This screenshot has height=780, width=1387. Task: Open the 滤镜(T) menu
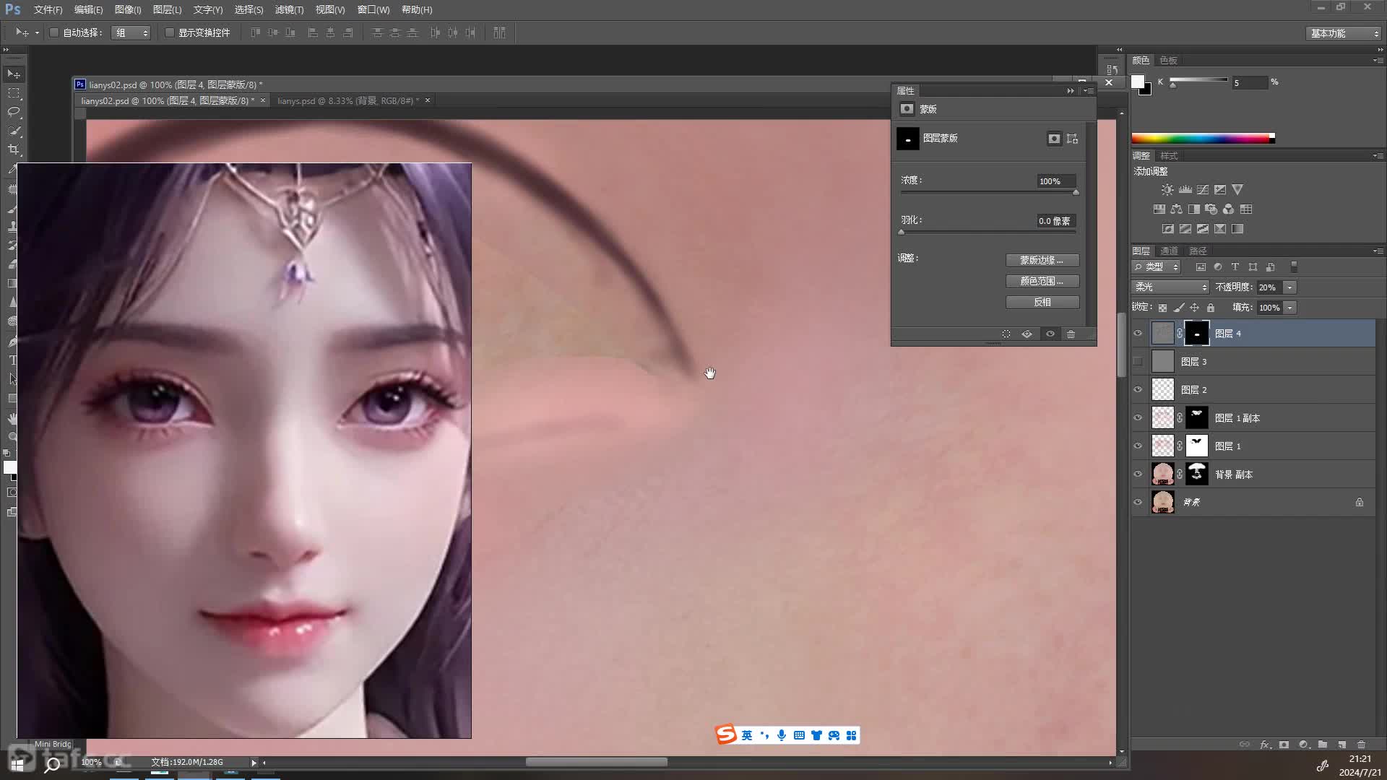pos(289,9)
